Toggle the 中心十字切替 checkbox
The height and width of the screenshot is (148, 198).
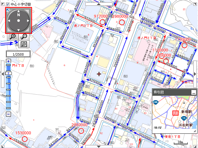(x=8, y=4)
